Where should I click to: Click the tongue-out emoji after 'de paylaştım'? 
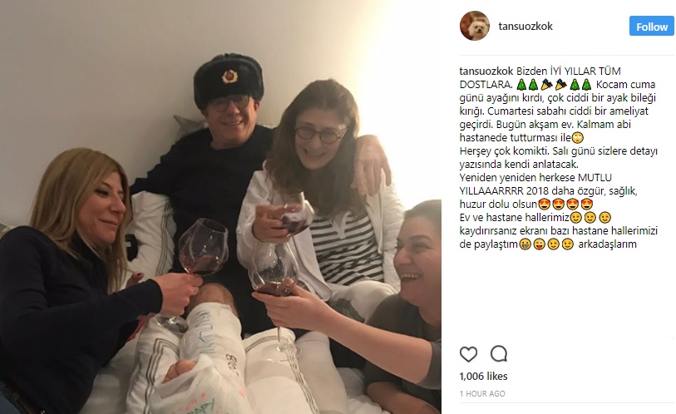click(x=539, y=244)
